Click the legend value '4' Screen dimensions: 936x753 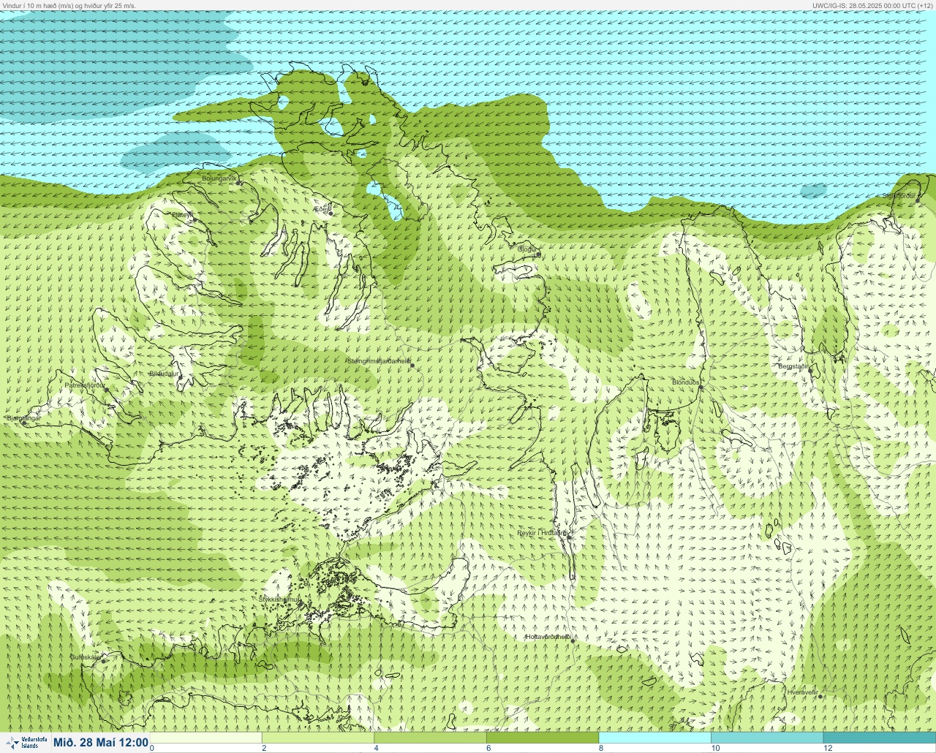[376, 748]
